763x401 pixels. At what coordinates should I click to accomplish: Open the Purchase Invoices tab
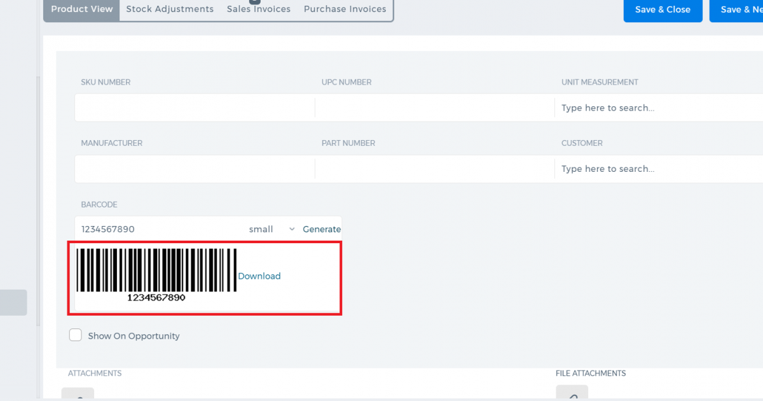(x=345, y=9)
